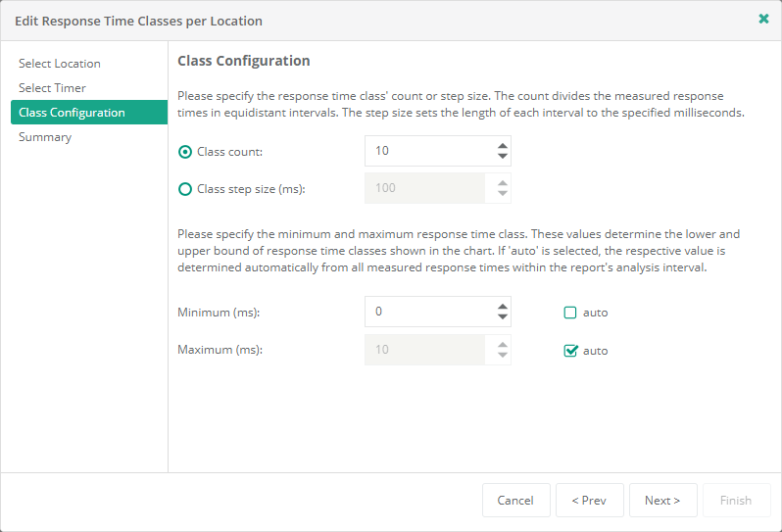Uncheck auto checkbox for Maximum
Image resolution: width=782 pixels, height=532 pixels.
pos(570,351)
